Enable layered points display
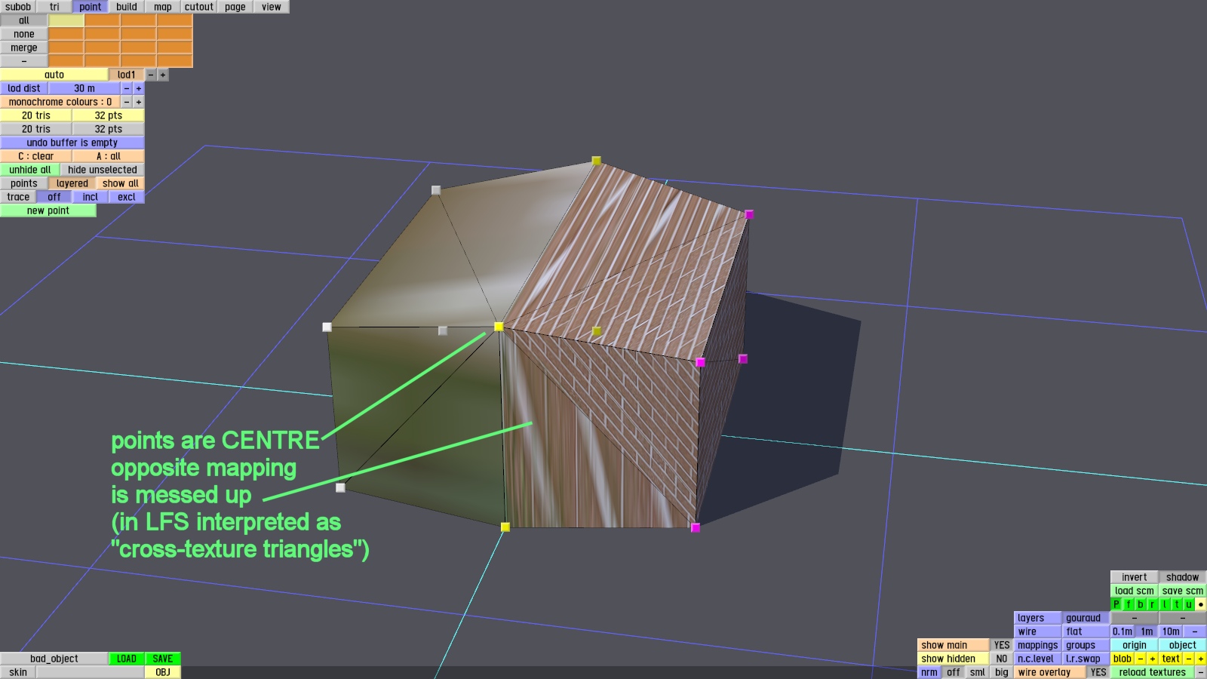Viewport: 1207px width, 679px height. click(x=72, y=183)
